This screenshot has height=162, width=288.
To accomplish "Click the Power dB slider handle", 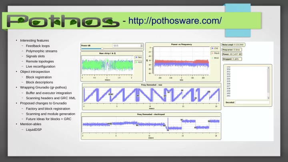I will tap(102, 49).
